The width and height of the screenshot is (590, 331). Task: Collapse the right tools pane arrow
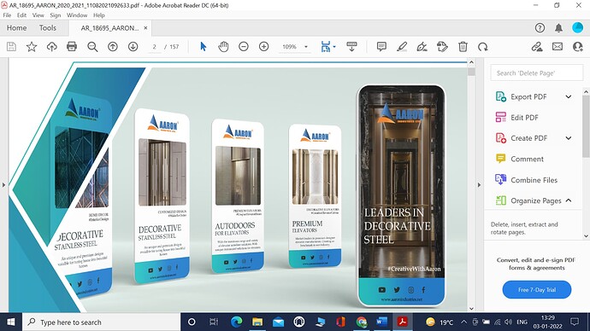[479, 185]
